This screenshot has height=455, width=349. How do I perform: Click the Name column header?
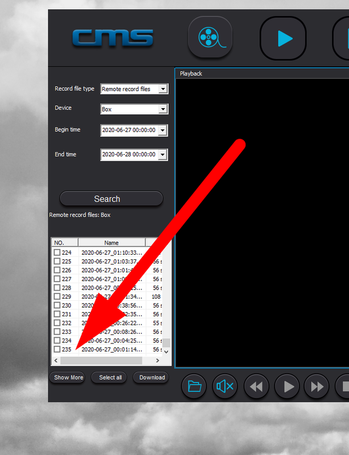click(112, 243)
